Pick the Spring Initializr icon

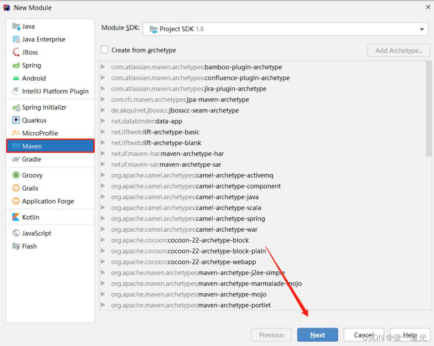pos(16,108)
